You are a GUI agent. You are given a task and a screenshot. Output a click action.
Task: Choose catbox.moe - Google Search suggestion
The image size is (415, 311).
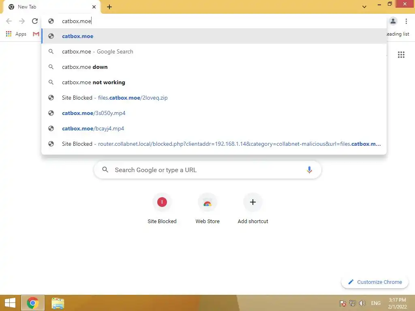click(x=214, y=51)
